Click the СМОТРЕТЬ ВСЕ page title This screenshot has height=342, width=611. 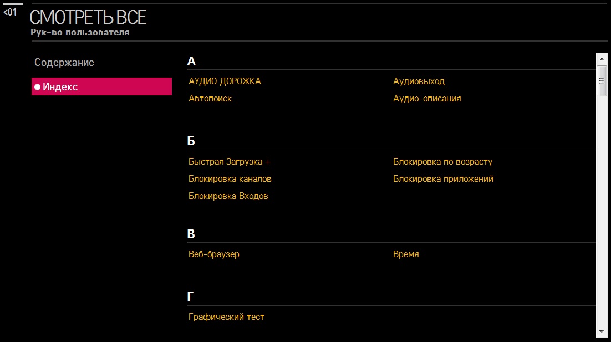pos(88,18)
